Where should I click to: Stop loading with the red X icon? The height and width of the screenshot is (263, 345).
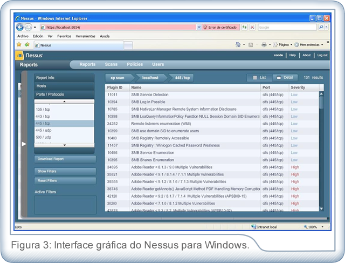252,28
